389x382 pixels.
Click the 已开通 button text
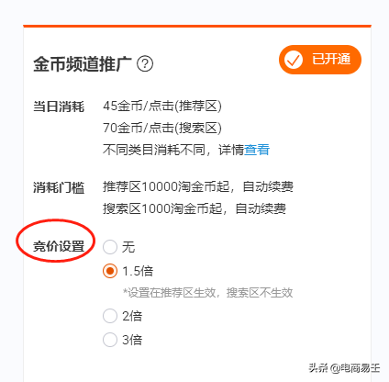[331, 59]
